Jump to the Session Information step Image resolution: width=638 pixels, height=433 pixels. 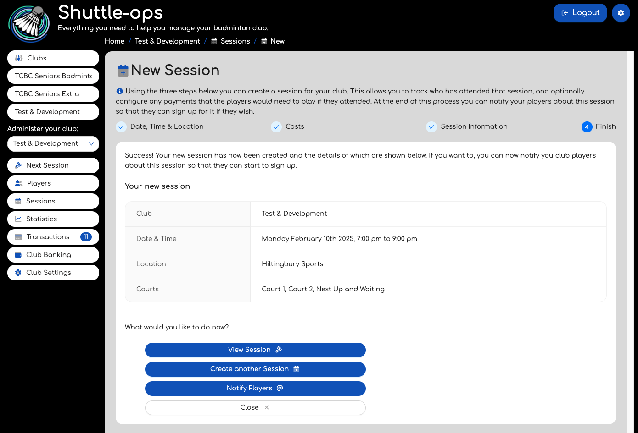tap(474, 126)
